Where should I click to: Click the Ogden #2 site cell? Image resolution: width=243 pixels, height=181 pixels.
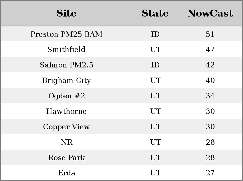point(66,96)
